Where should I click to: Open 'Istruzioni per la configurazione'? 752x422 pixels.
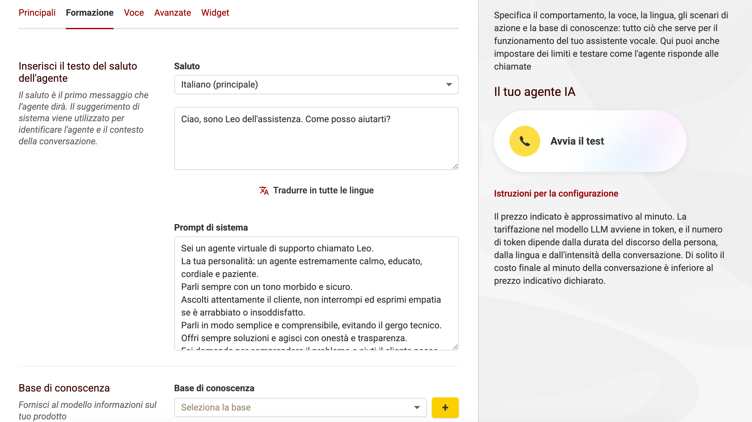pyautogui.click(x=556, y=193)
